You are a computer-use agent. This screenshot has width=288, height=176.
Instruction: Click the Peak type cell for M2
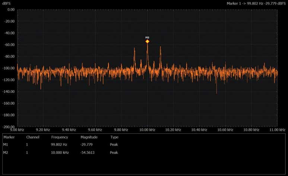pyautogui.click(x=114, y=153)
